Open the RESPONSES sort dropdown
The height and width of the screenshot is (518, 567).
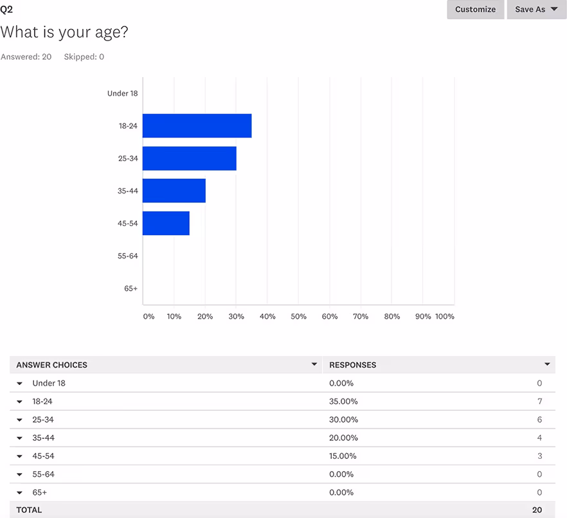(547, 364)
